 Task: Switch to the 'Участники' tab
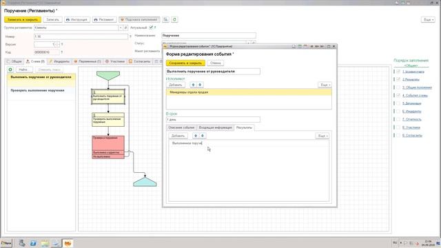(x=115, y=61)
